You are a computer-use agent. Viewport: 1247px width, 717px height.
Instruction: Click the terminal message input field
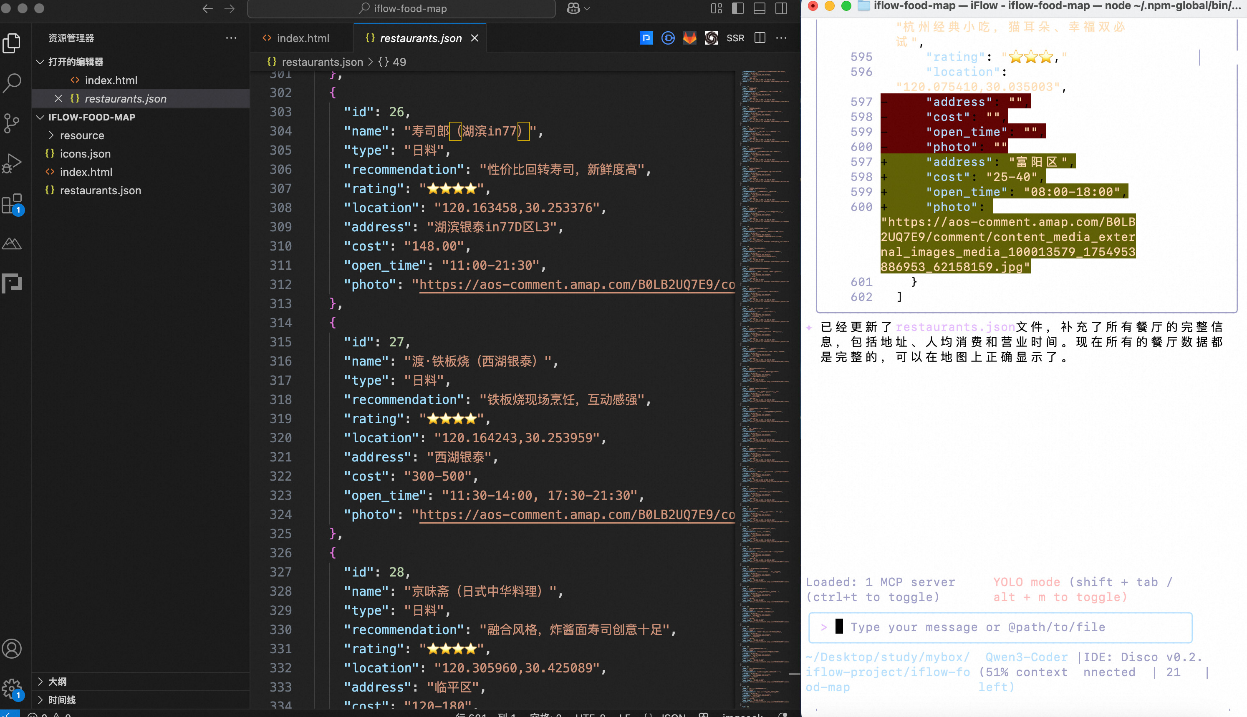(1000, 627)
